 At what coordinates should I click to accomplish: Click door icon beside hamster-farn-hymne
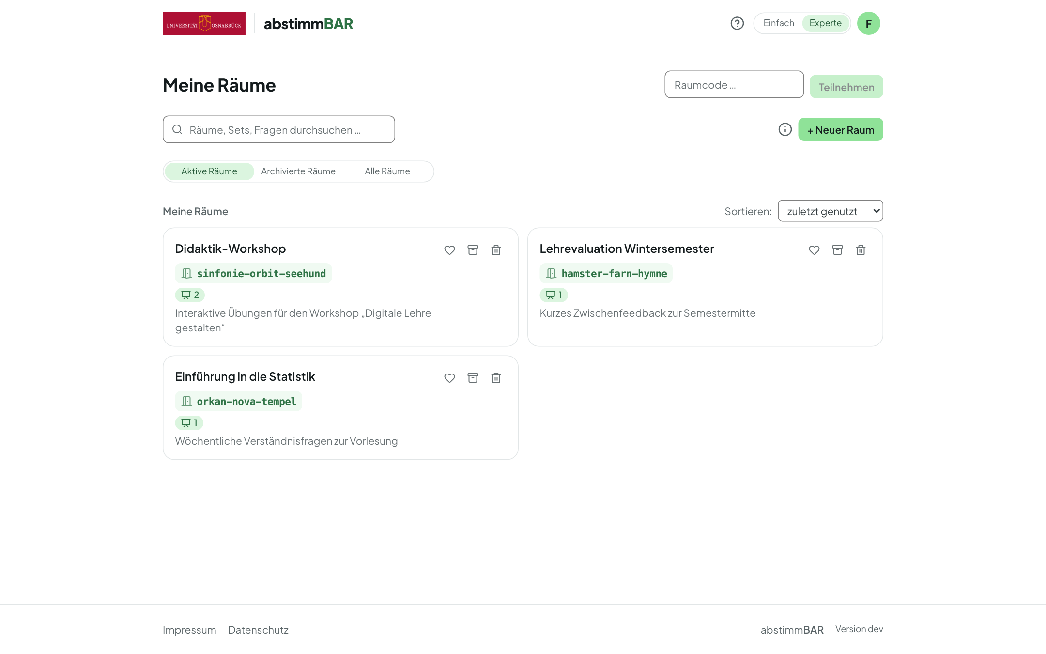(x=551, y=273)
